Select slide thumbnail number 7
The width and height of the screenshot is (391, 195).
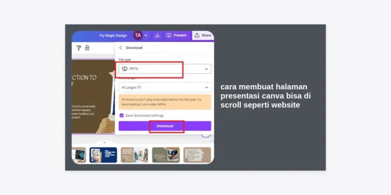pyautogui.click(x=197, y=155)
